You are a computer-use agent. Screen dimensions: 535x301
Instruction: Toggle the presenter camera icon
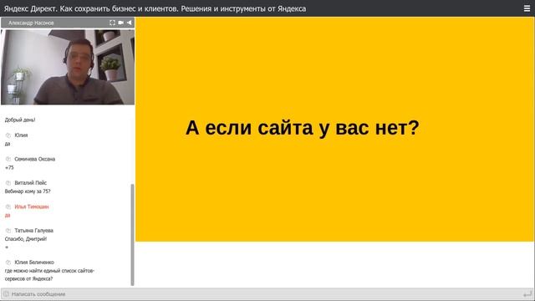pyautogui.click(x=120, y=23)
